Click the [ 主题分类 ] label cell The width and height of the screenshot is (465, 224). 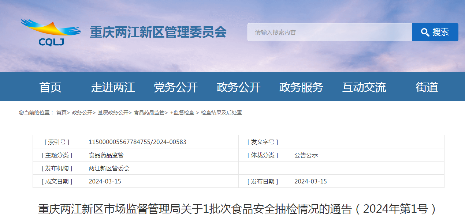tap(57, 155)
